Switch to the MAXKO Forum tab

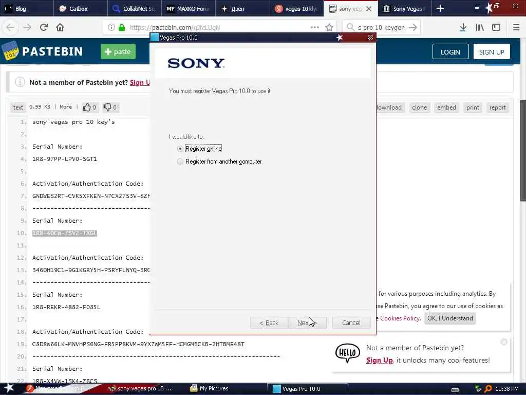point(188,8)
